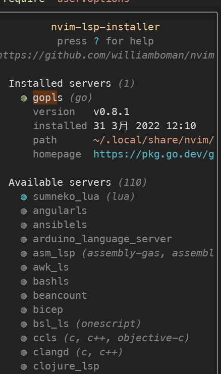Image resolution: width=221 pixels, height=374 pixels.
Task: Click the installed date 31 3月 2022 12:10
Action: (x=145, y=126)
